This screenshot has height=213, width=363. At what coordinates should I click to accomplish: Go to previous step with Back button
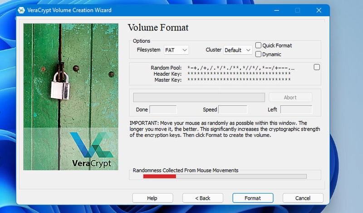pos(203,198)
